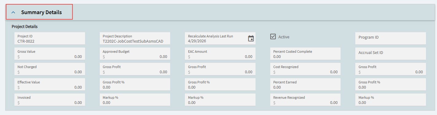Select the Gross Profit % field under Approved Budget column
This screenshot has height=115, width=437.
pyautogui.click(x=135, y=84)
